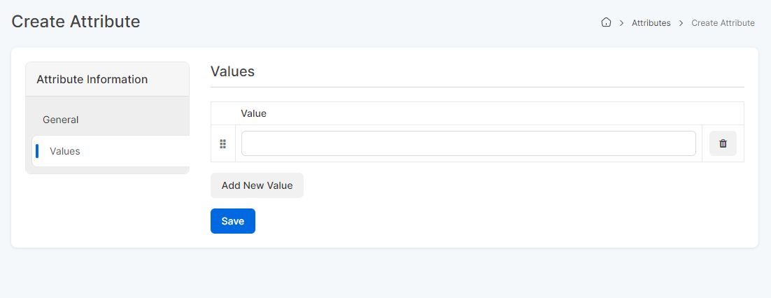Focus the empty Value text input

click(469, 143)
